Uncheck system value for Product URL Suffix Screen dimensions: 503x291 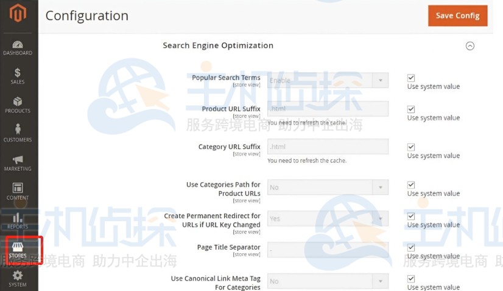(411, 109)
